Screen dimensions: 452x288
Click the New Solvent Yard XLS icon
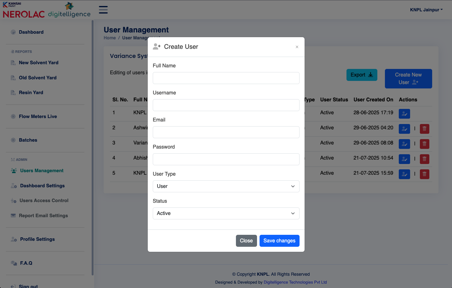click(13, 63)
